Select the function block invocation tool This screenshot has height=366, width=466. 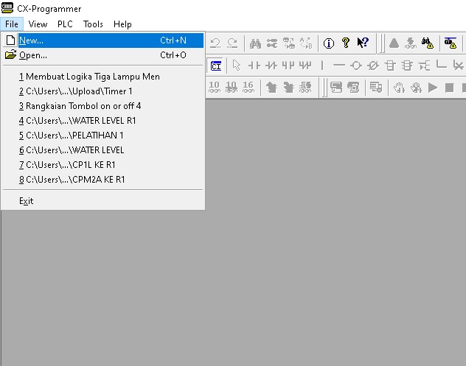tap(407, 66)
